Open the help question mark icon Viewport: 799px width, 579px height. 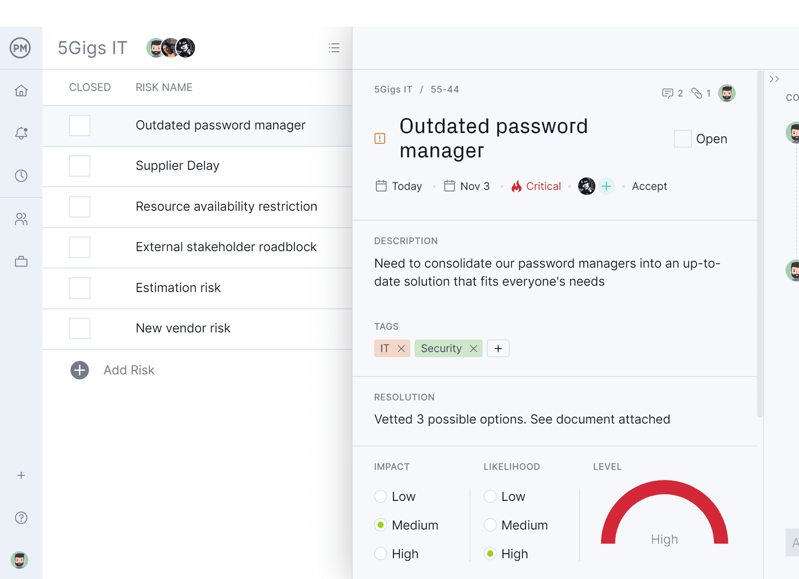pyautogui.click(x=21, y=518)
